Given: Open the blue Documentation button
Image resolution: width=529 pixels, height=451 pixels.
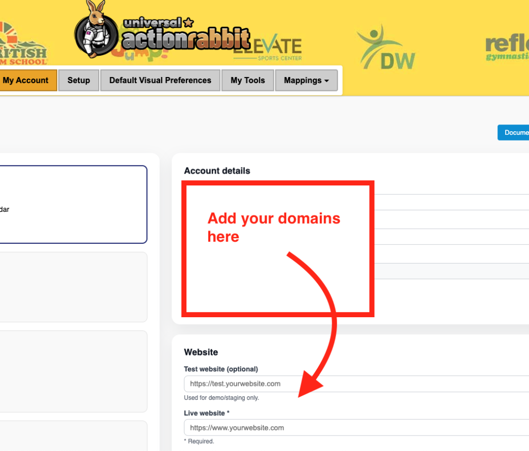Looking at the screenshot, I should pyautogui.click(x=514, y=133).
